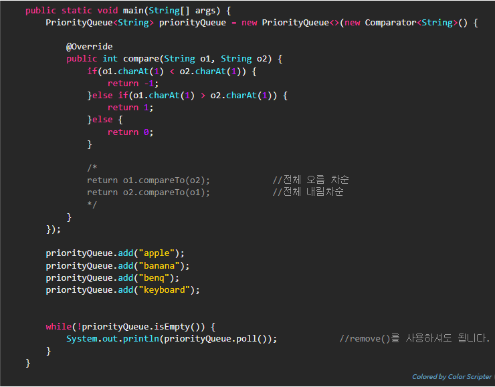The height and width of the screenshot is (387, 495).
Task: Click the priorityQueue.add("keyboard") line
Action: pyautogui.click(x=123, y=290)
